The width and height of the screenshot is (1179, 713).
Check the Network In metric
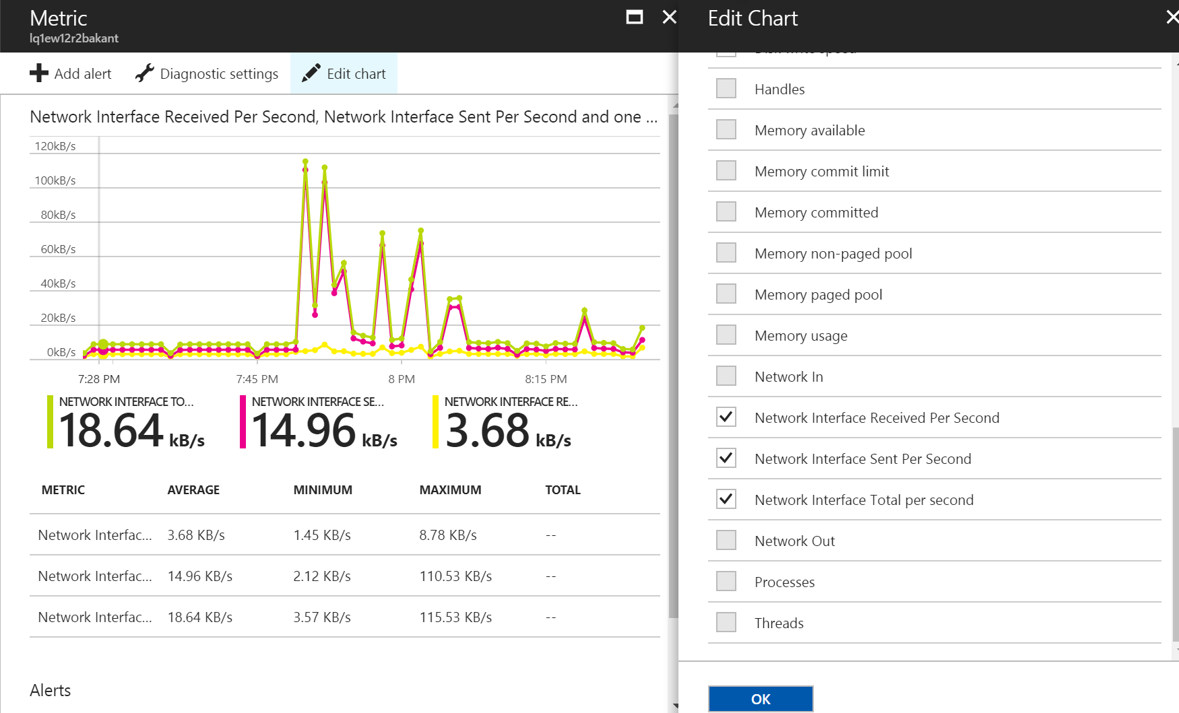(x=726, y=376)
